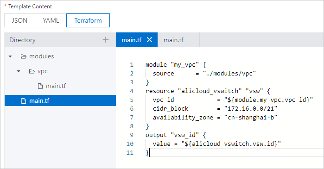Click file icon of nested main.tf under vpc

point(40,86)
